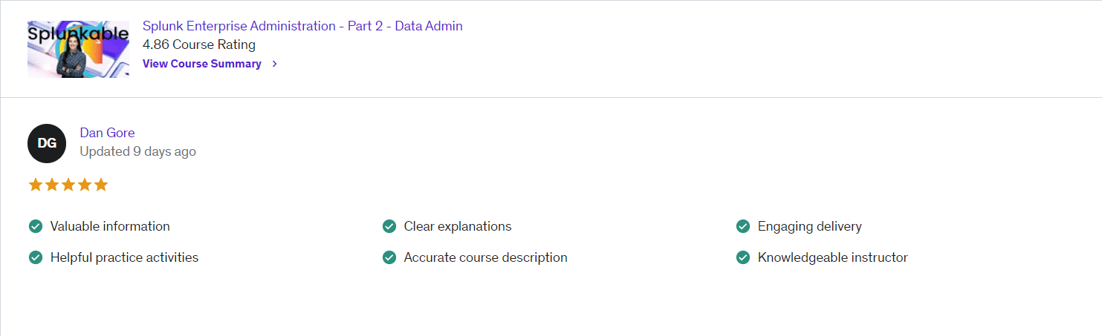This screenshot has height=336, width=1102.
Task: Click the 4.86 Course Rating text
Action: (x=199, y=45)
